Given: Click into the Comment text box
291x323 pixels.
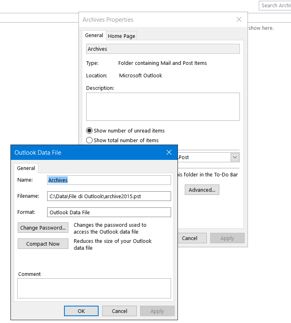Looking at the screenshot, I should point(94,288).
